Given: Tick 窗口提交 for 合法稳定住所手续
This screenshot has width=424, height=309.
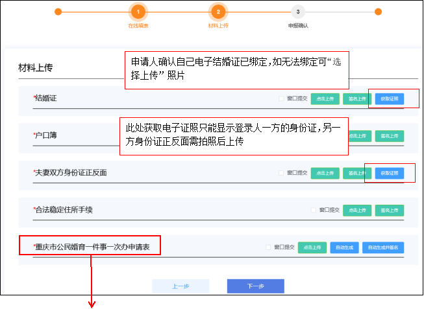Looking at the screenshot, I should pos(314,210).
